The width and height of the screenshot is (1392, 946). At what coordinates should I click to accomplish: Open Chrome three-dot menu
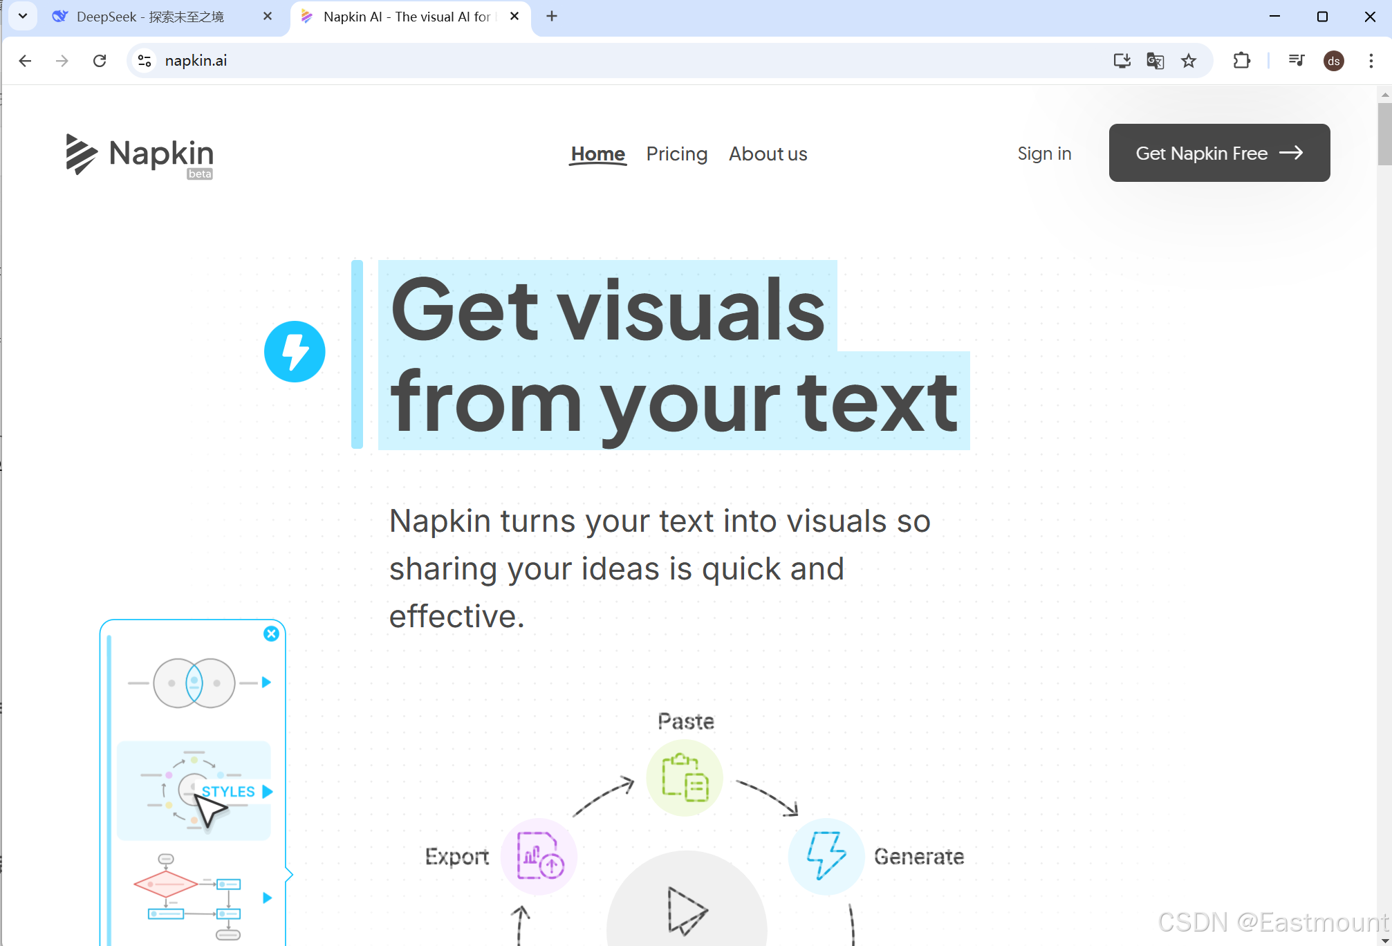pos(1371,61)
